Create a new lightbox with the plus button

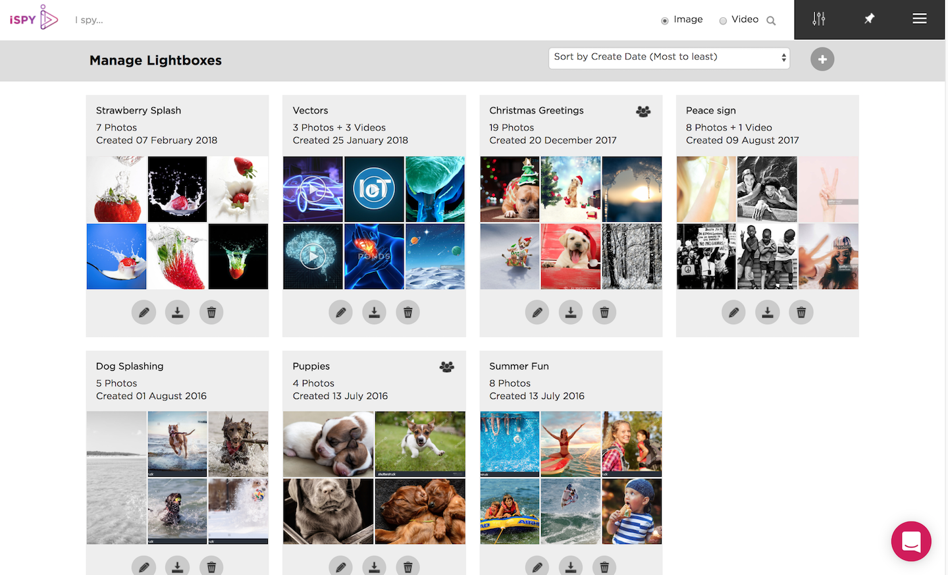(822, 59)
